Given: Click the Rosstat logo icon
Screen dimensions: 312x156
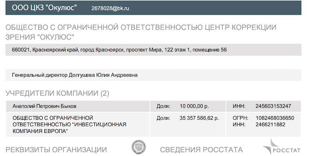Looking at the screenshot, I should pos(282,147).
